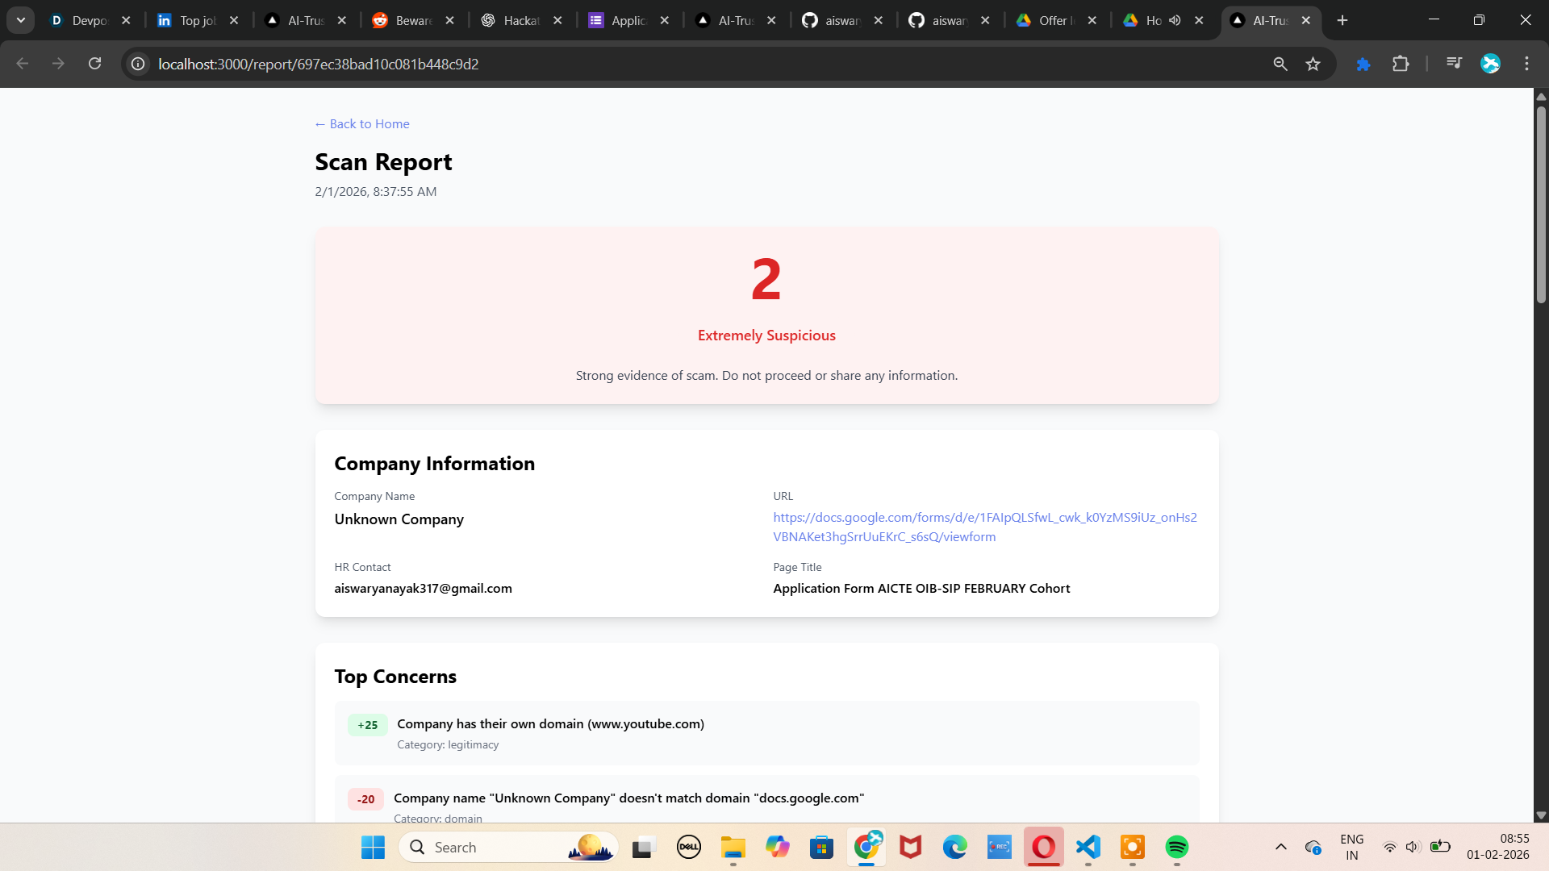
Task: Switch to the Reddit Beware tab
Action: pos(413,20)
